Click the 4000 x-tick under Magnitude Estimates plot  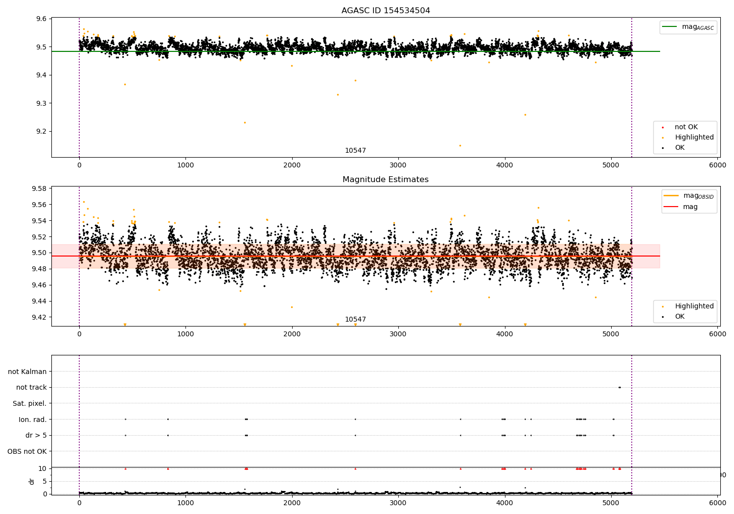click(x=505, y=334)
